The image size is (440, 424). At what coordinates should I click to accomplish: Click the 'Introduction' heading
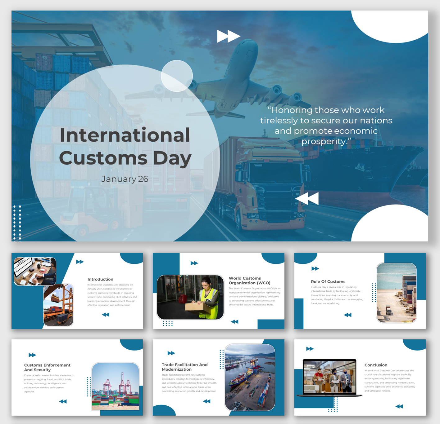point(100,279)
